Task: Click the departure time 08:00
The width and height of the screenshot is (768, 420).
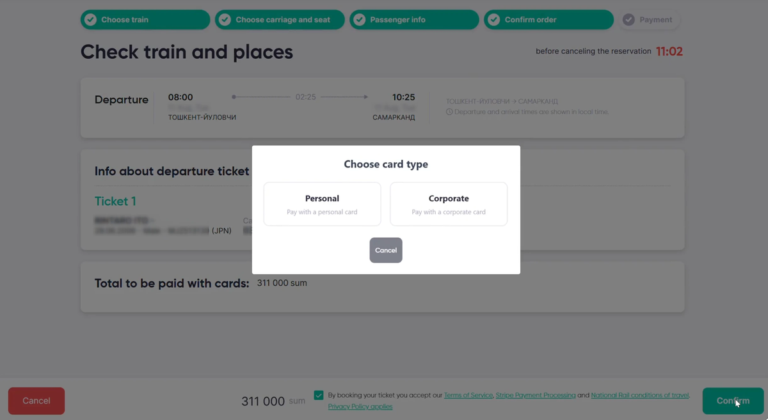Action: (x=180, y=97)
